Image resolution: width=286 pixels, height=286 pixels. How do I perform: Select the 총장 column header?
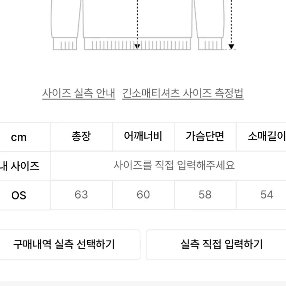coord(81,136)
